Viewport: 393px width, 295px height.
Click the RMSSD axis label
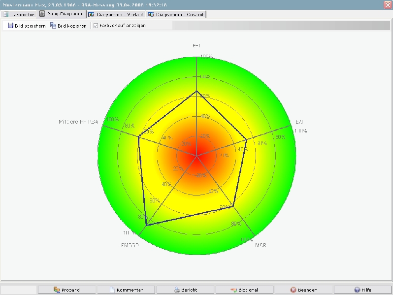coord(130,245)
